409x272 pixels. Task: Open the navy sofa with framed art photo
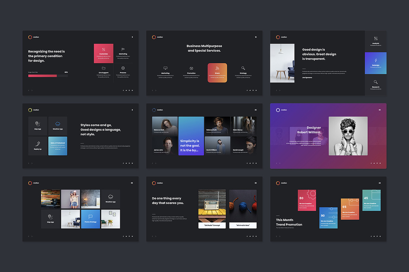(110, 219)
